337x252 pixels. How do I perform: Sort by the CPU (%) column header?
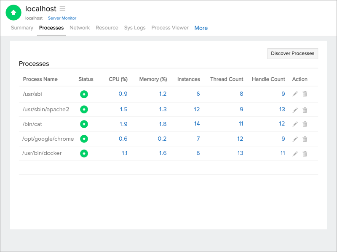click(x=118, y=79)
